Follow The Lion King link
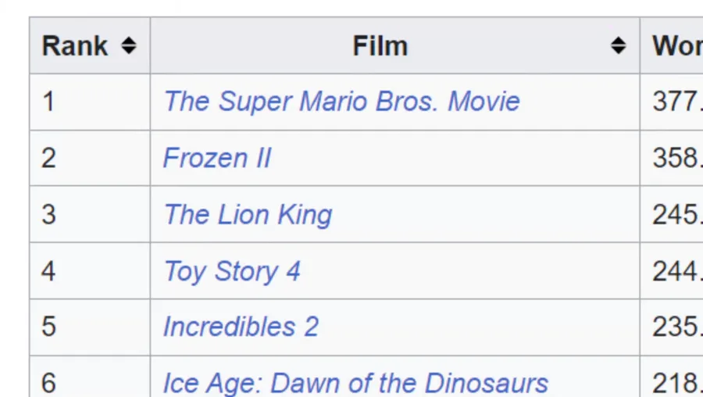The image size is (703, 397). pyautogui.click(x=248, y=214)
